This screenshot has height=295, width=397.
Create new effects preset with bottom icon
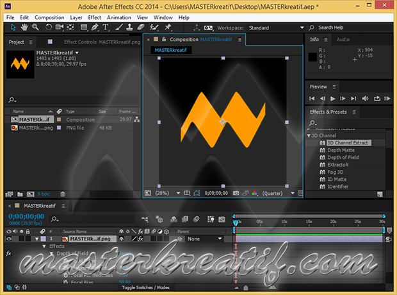tap(380, 194)
